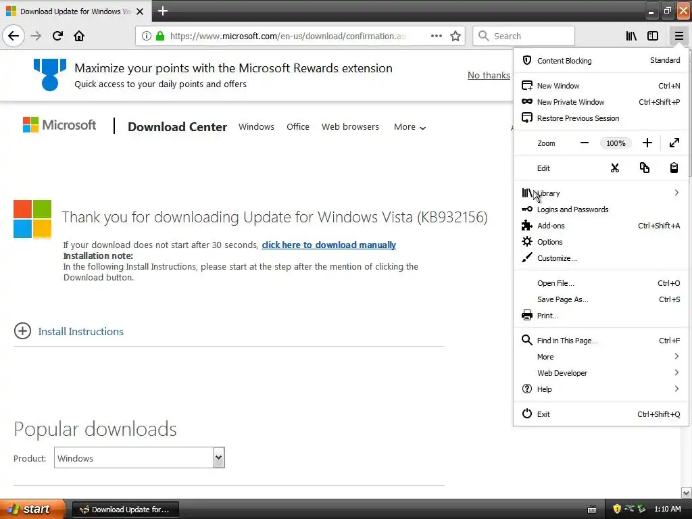
Task: Click the green padlock security icon
Action: click(x=160, y=36)
